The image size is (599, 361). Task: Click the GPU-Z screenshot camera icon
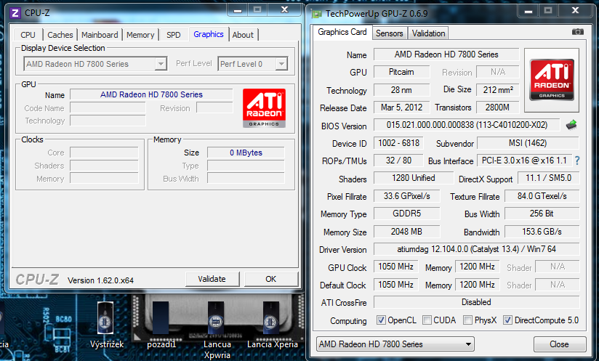coord(577,32)
